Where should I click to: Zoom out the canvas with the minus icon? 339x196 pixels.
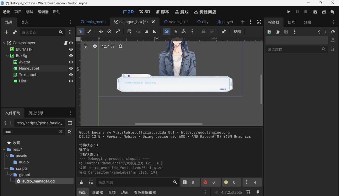click(95, 46)
